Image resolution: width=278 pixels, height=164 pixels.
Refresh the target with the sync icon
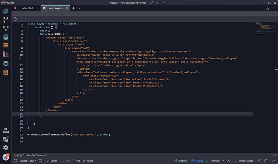coord(15,161)
